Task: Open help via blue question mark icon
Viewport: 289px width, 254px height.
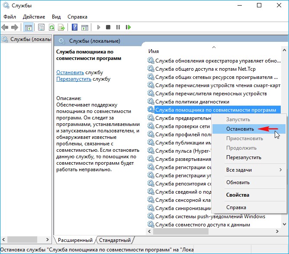Action: pyautogui.click(x=74, y=27)
